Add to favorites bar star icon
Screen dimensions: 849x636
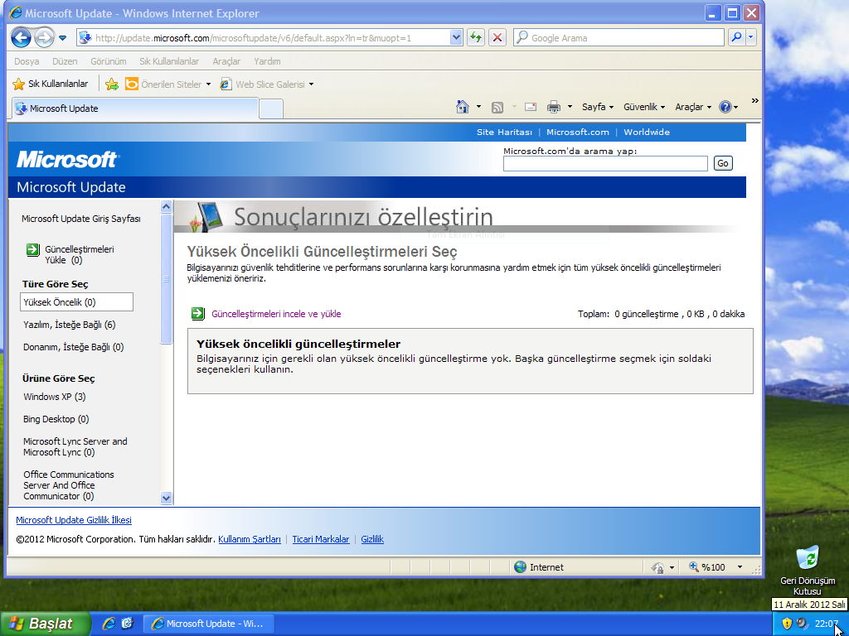pyautogui.click(x=112, y=84)
